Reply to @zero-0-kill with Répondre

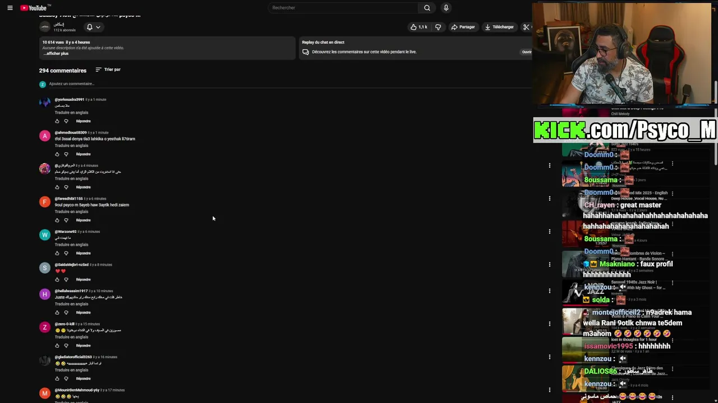click(x=83, y=345)
